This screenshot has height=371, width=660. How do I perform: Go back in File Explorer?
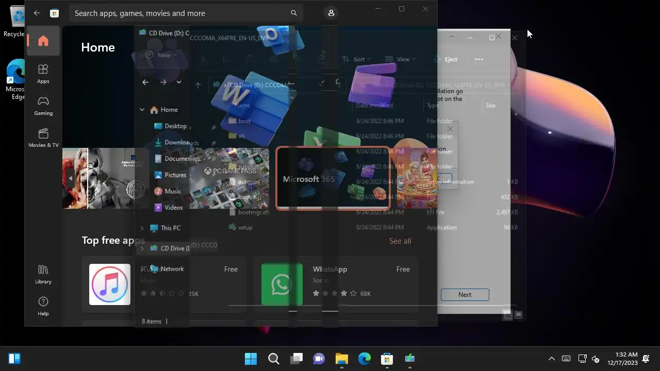point(145,82)
